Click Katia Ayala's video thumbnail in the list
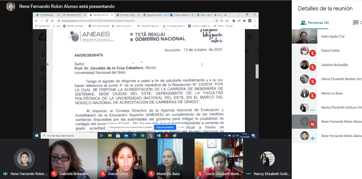The image size is (362, 179). (305, 37)
